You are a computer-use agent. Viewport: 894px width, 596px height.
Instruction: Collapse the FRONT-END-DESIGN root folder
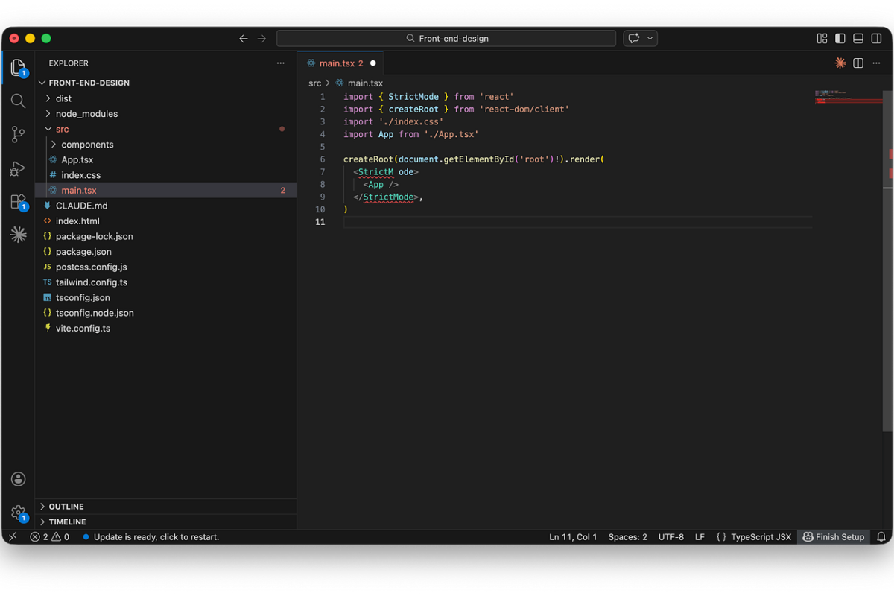tap(89, 83)
